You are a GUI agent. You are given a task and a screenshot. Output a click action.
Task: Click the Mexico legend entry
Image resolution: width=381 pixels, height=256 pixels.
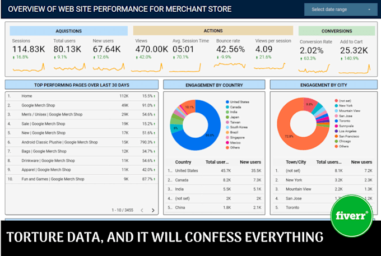pos(233,143)
